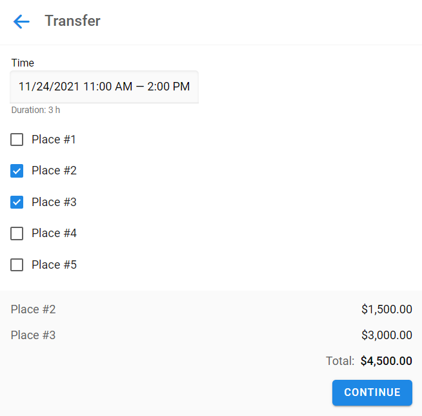Click Place #2 in the price summary
This screenshot has height=416, width=422.
coord(34,309)
